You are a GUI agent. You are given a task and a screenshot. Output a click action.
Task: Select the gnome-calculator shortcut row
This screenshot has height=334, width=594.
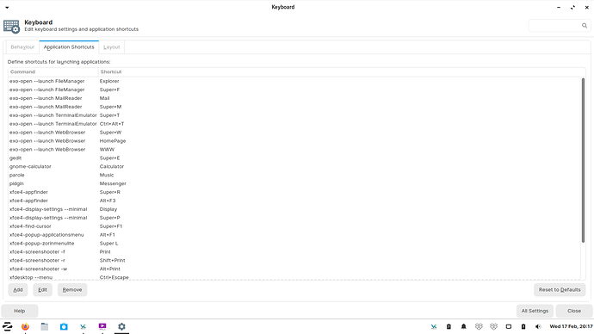tap(294, 167)
